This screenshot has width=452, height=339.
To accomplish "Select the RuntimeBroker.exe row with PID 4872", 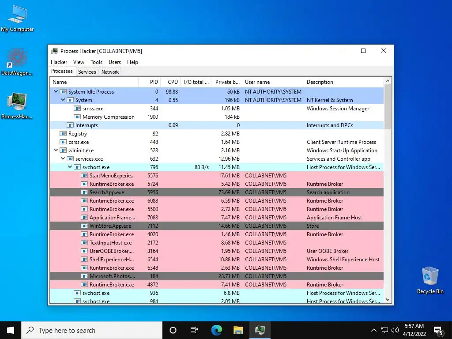I will pos(216,285).
